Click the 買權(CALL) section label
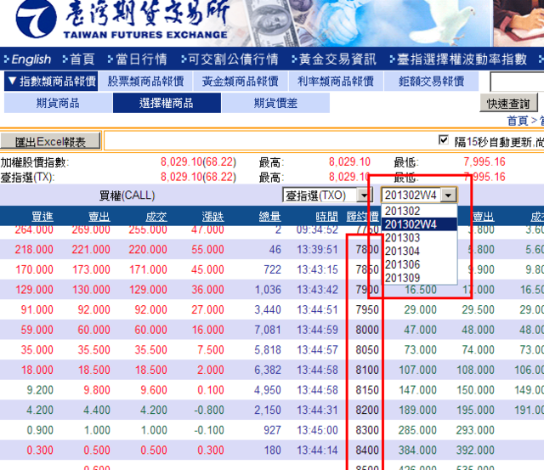Viewport: 544px width, 470px height. click(x=127, y=195)
